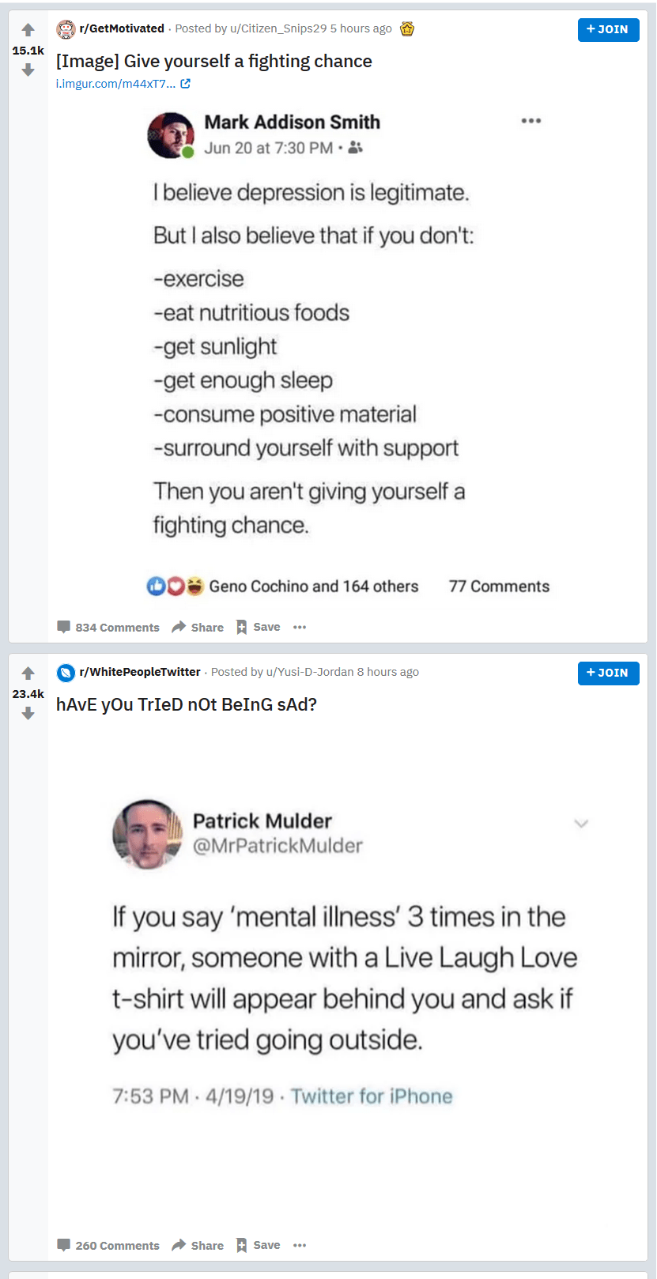Downvote the first post
Image resolution: width=657 pixels, height=1279 pixels.
click(x=28, y=70)
